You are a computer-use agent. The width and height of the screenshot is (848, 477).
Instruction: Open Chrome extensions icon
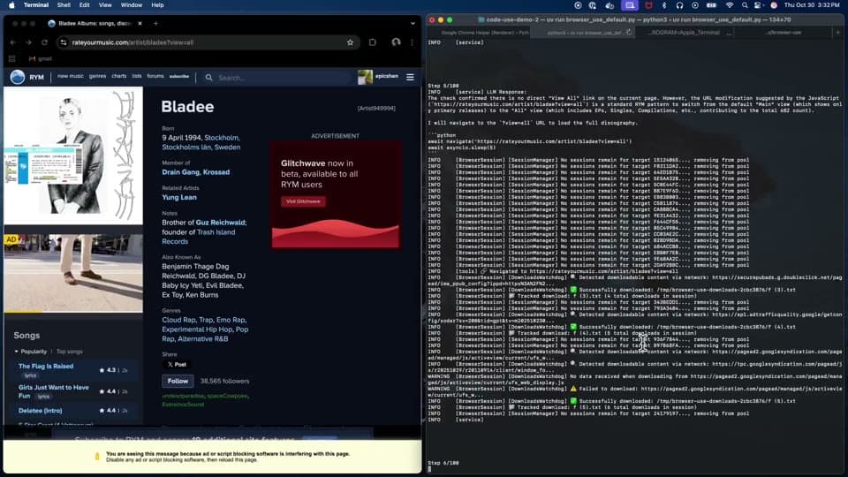tap(373, 42)
